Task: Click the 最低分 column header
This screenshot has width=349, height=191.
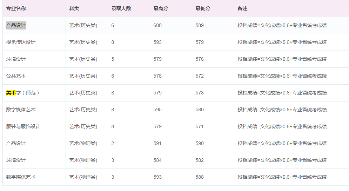Action: click(202, 8)
